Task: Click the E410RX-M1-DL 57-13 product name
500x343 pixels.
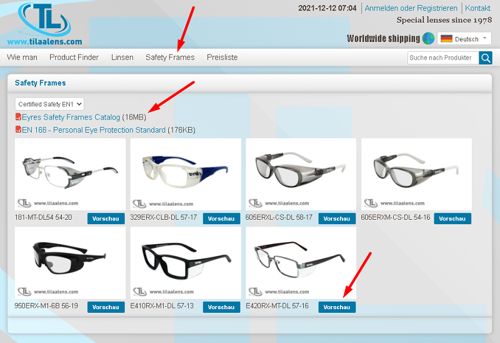Action: [x=162, y=305]
